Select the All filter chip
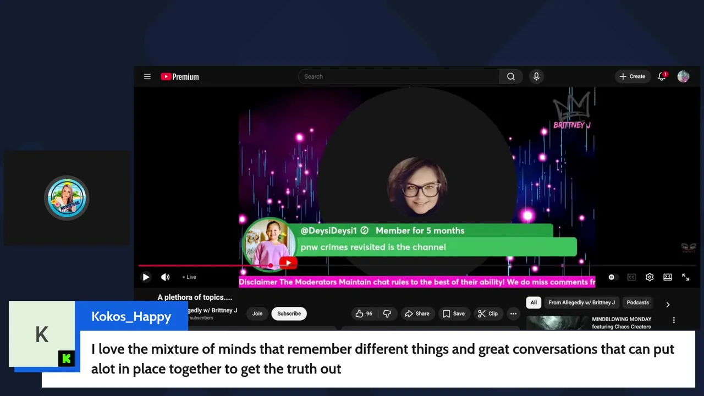This screenshot has width=704, height=396. point(533,302)
